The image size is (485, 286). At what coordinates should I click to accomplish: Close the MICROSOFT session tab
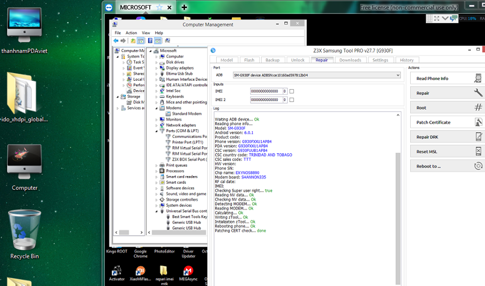tap(170, 8)
